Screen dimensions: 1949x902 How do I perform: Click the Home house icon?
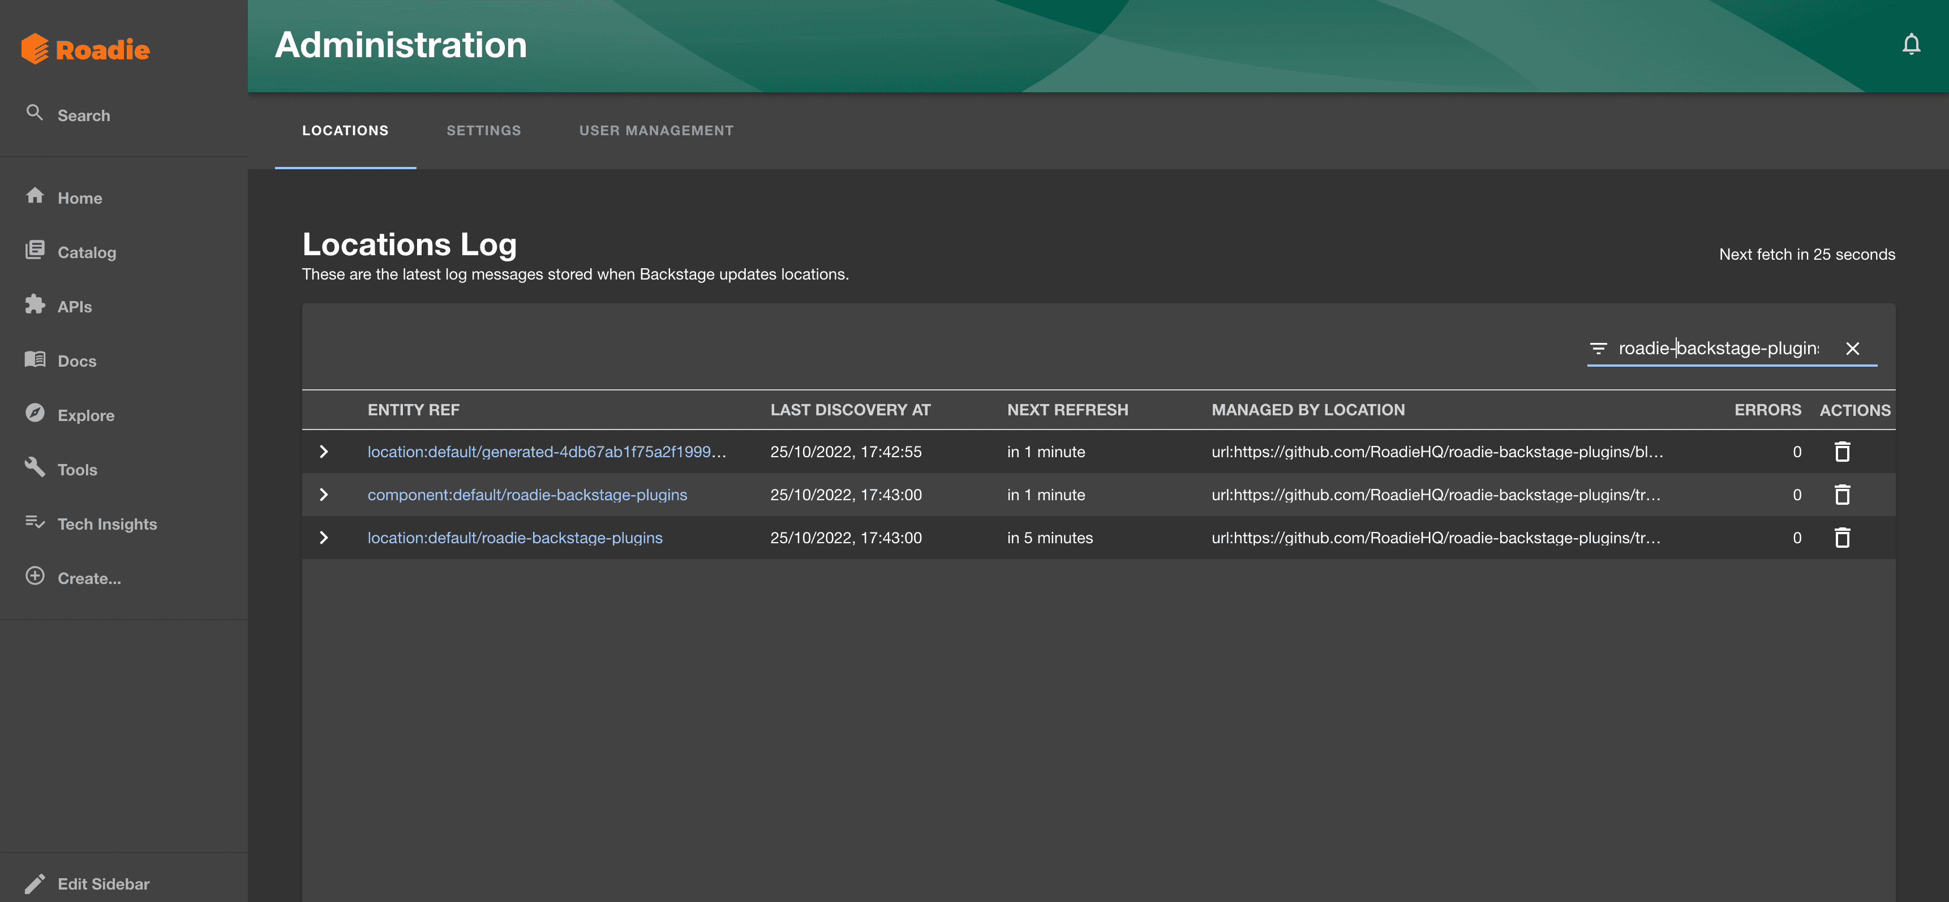[x=35, y=195]
